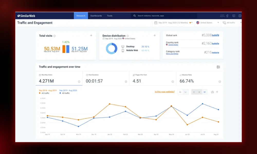
Task: Click info icon in Pages Per Visit card
Action: tap(173, 82)
